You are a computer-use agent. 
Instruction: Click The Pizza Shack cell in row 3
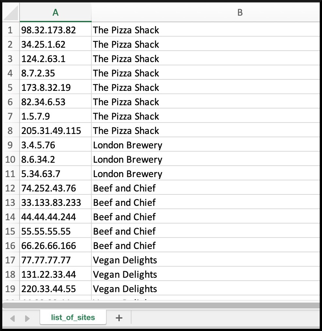click(206, 58)
